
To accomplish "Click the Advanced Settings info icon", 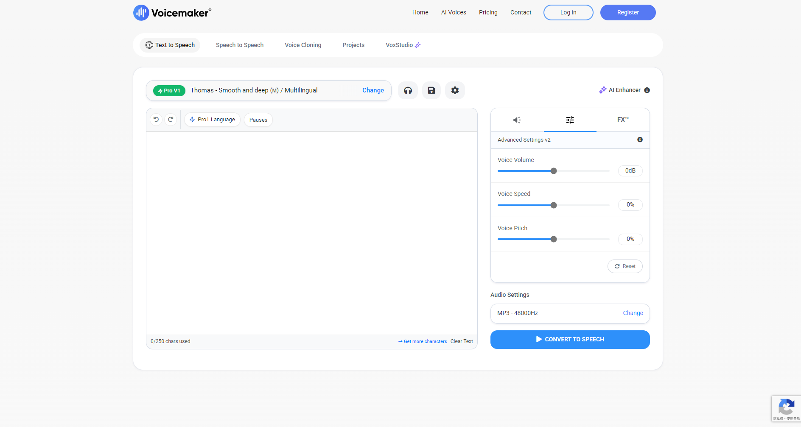I will (x=640, y=140).
